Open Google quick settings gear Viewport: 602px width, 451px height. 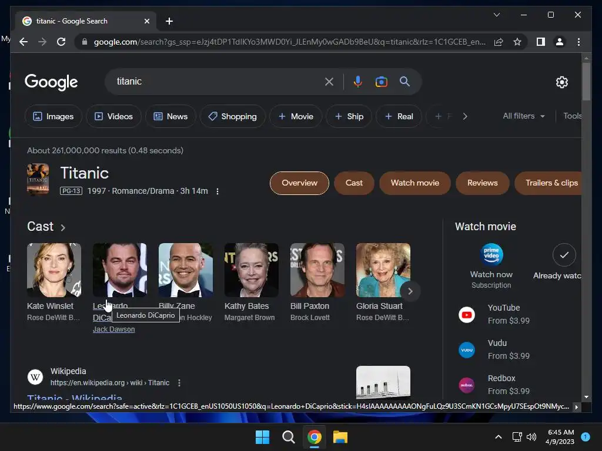click(561, 82)
